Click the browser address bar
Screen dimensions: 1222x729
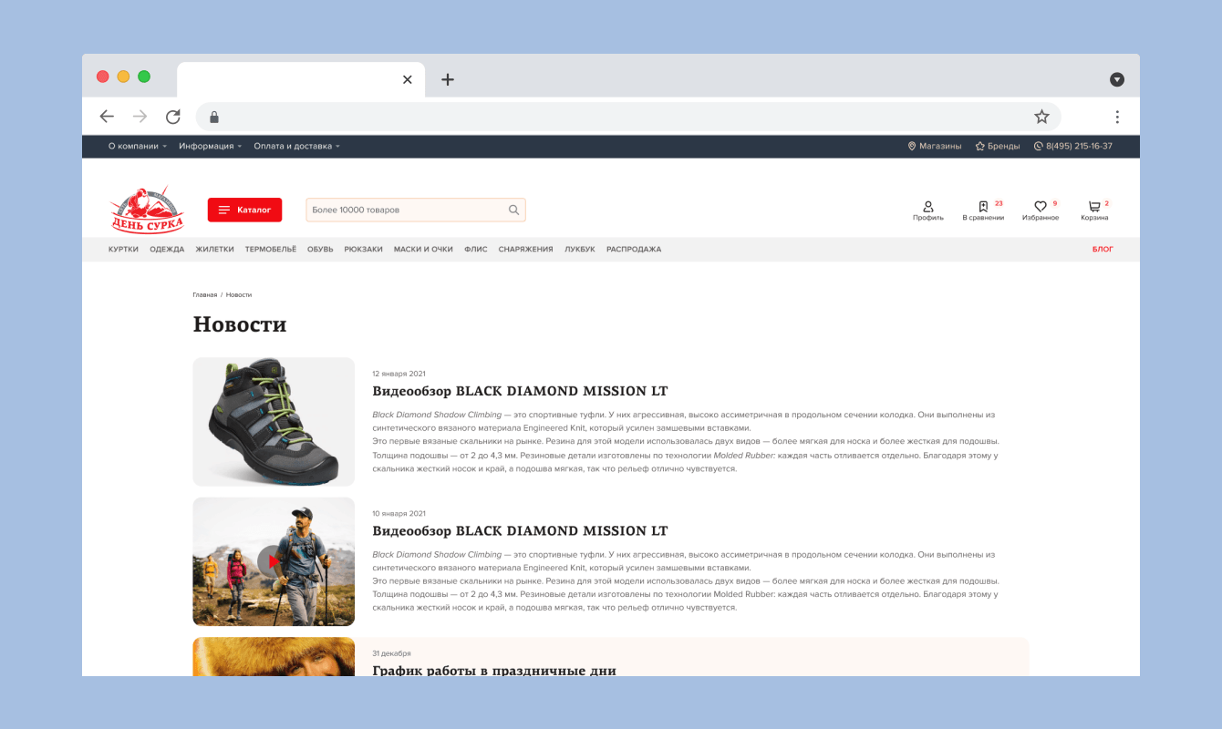628,117
